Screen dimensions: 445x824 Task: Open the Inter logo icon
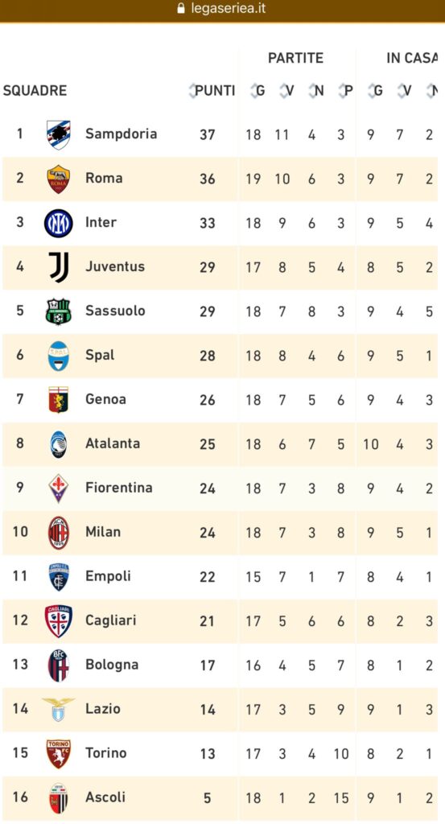pos(58,224)
